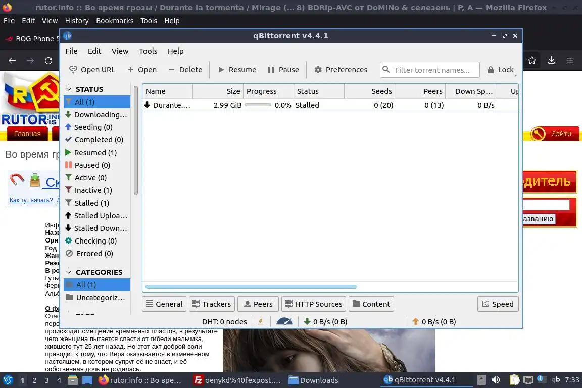Open the Firefox hamburger application menu
Screen dimensions: 582x388
coord(570,60)
